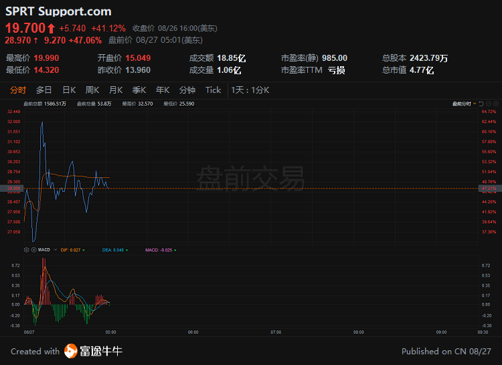This screenshot has width=502, height=365.
Task: Open MACD indicator settings gear
Action: [27, 250]
